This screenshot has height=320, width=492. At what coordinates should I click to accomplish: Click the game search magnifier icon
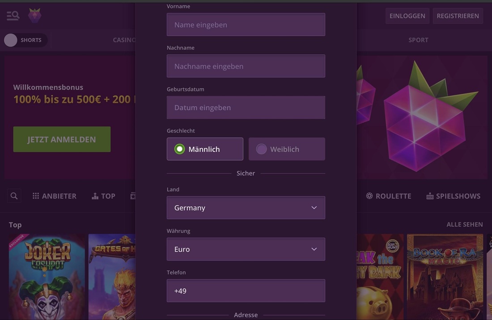[14, 196]
